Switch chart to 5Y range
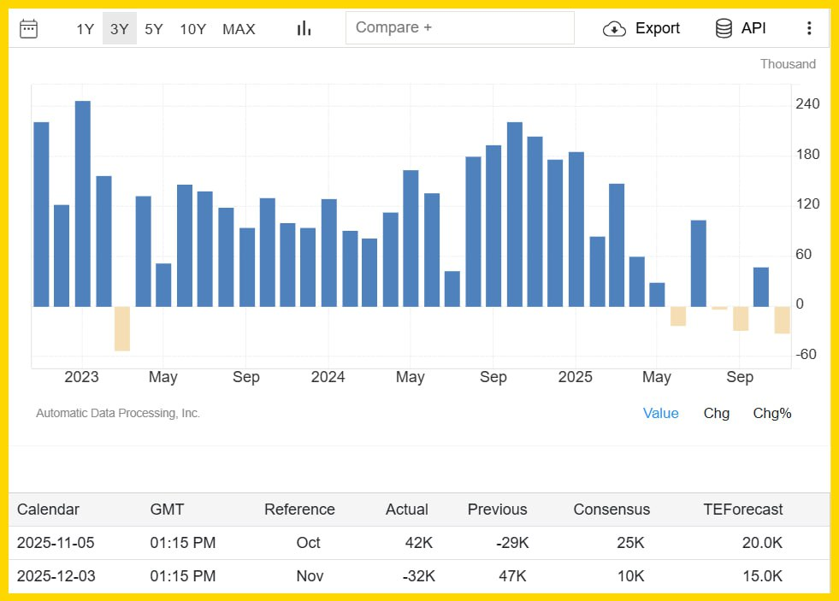 pyautogui.click(x=154, y=29)
